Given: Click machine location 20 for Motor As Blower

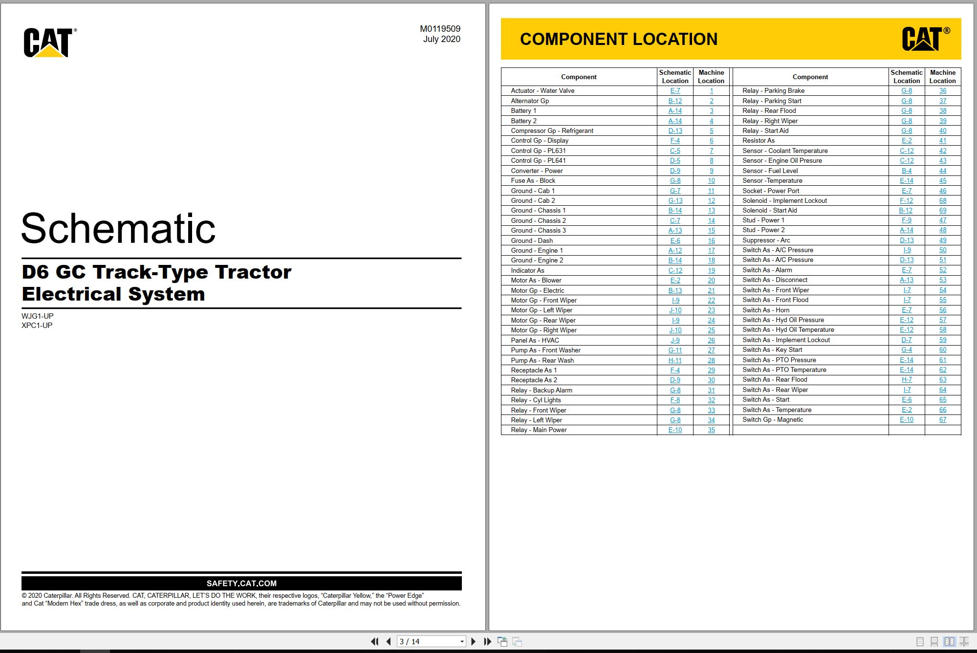Looking at the screenshot, I should tap(711, 281).
